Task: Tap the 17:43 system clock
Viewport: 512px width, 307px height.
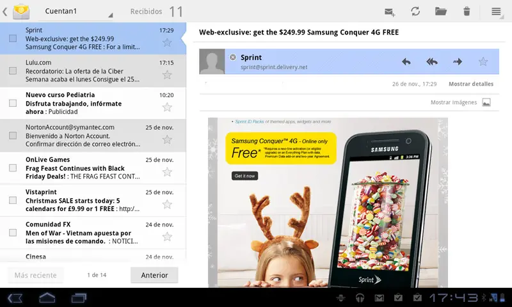Action: point(454,297)
